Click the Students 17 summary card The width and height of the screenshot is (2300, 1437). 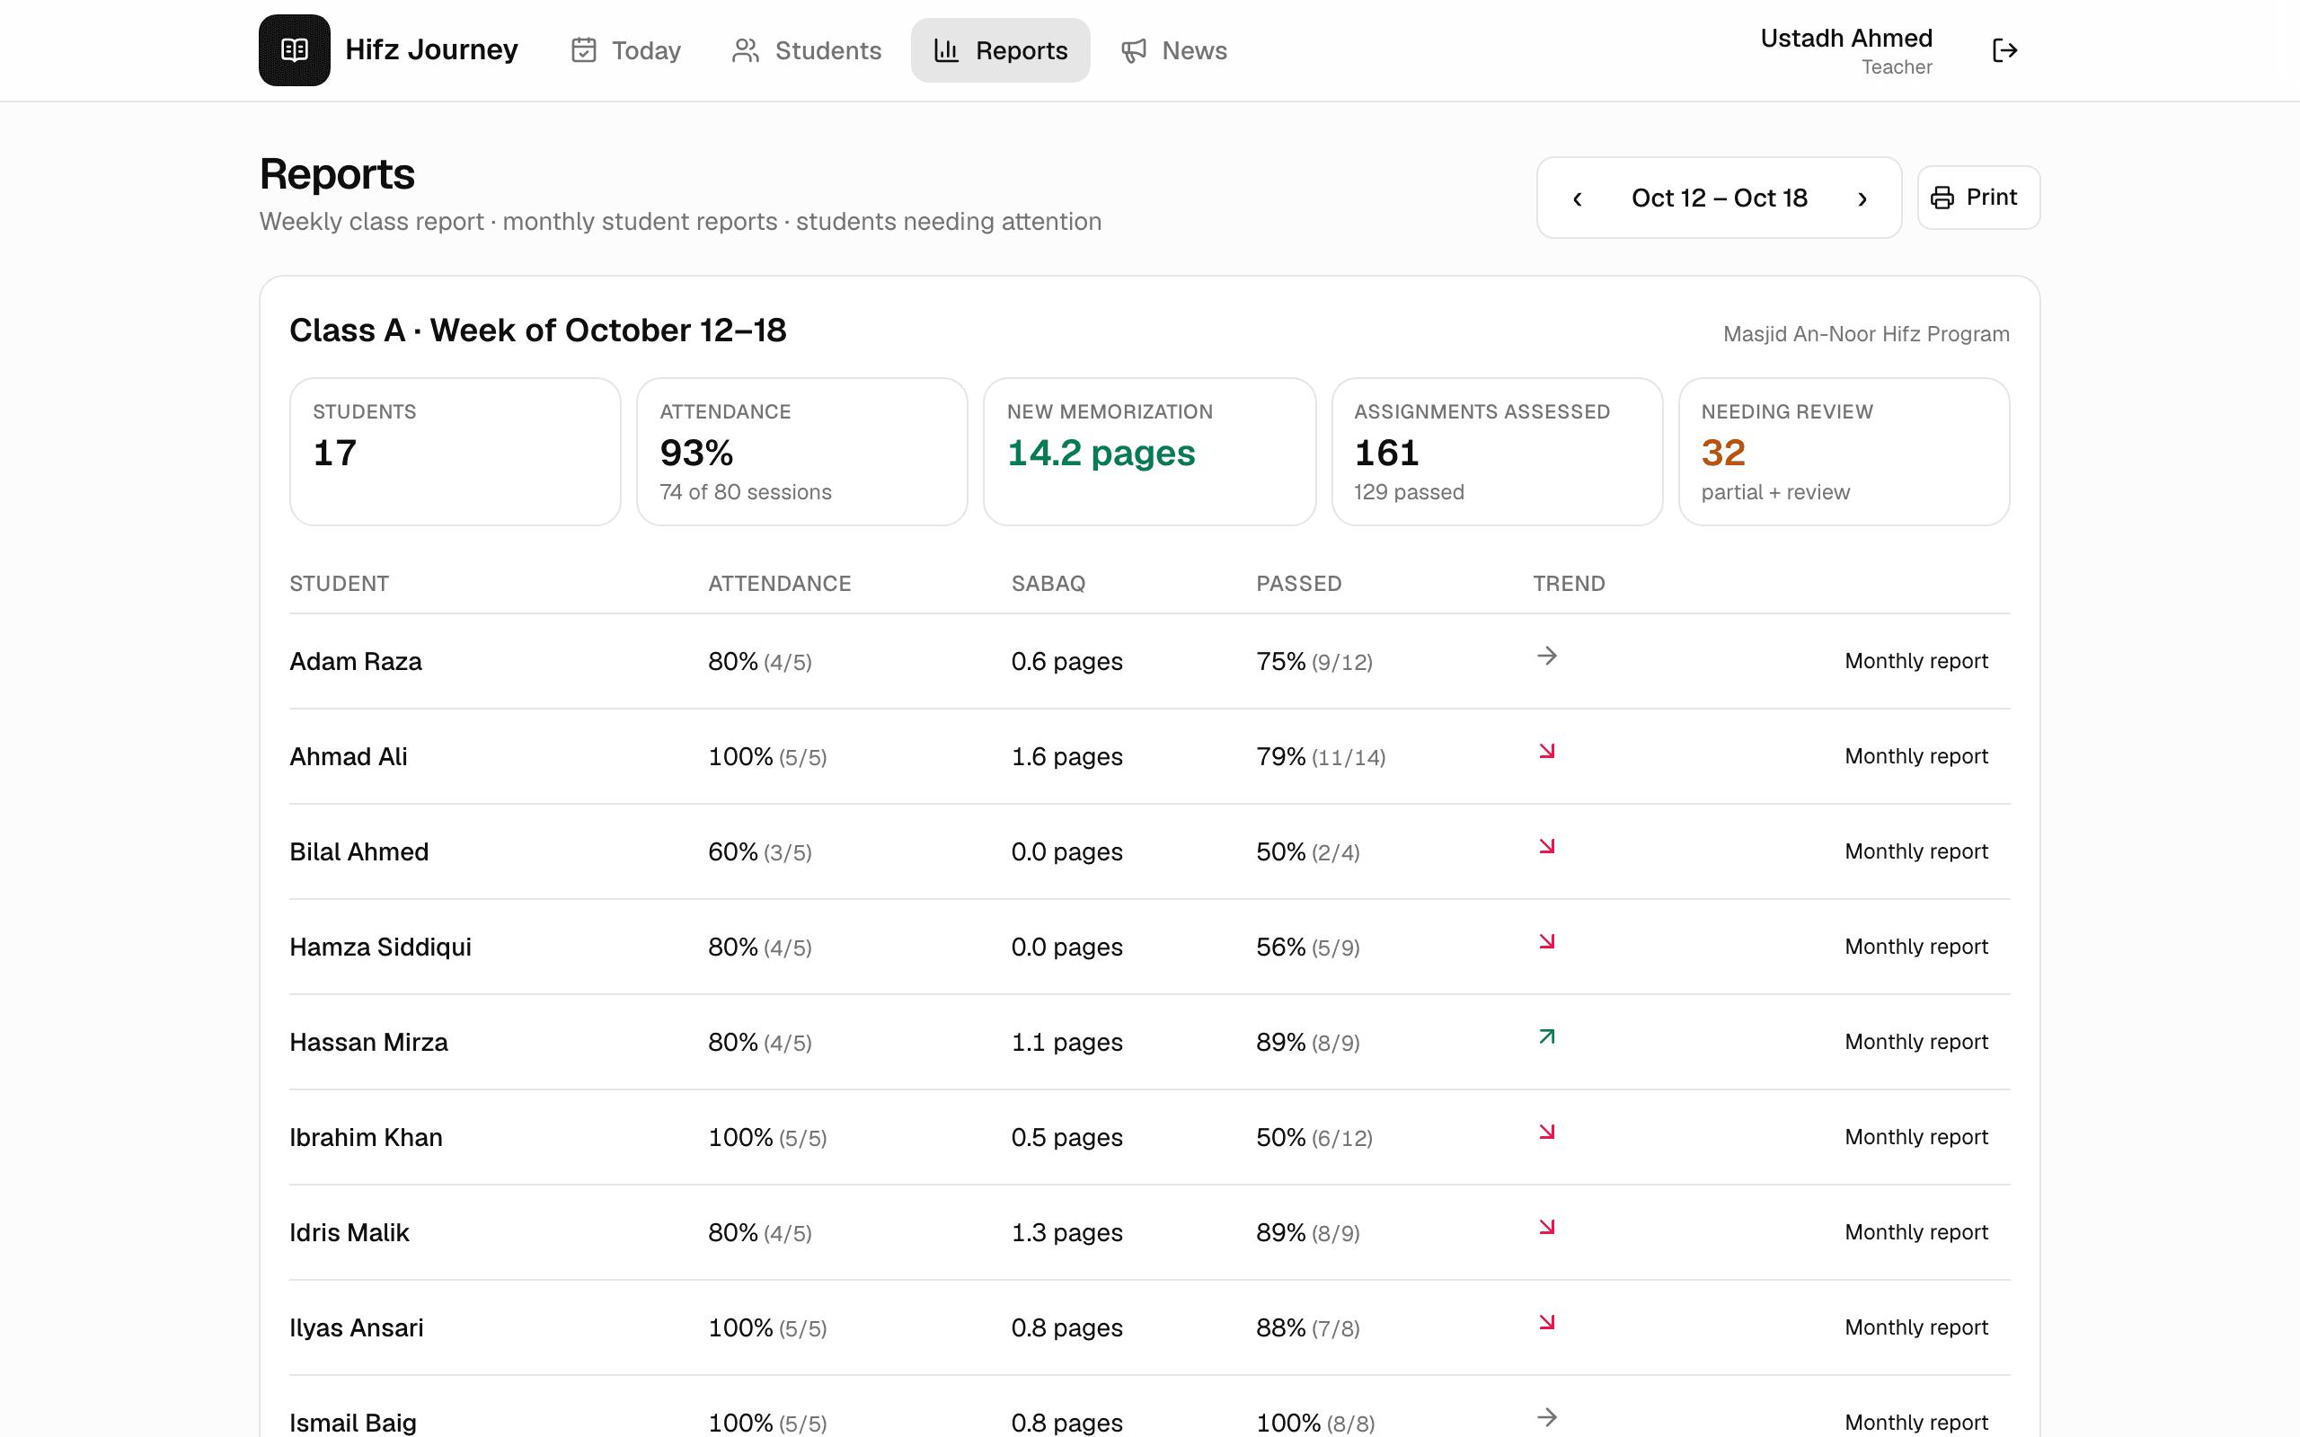point(456,452)
